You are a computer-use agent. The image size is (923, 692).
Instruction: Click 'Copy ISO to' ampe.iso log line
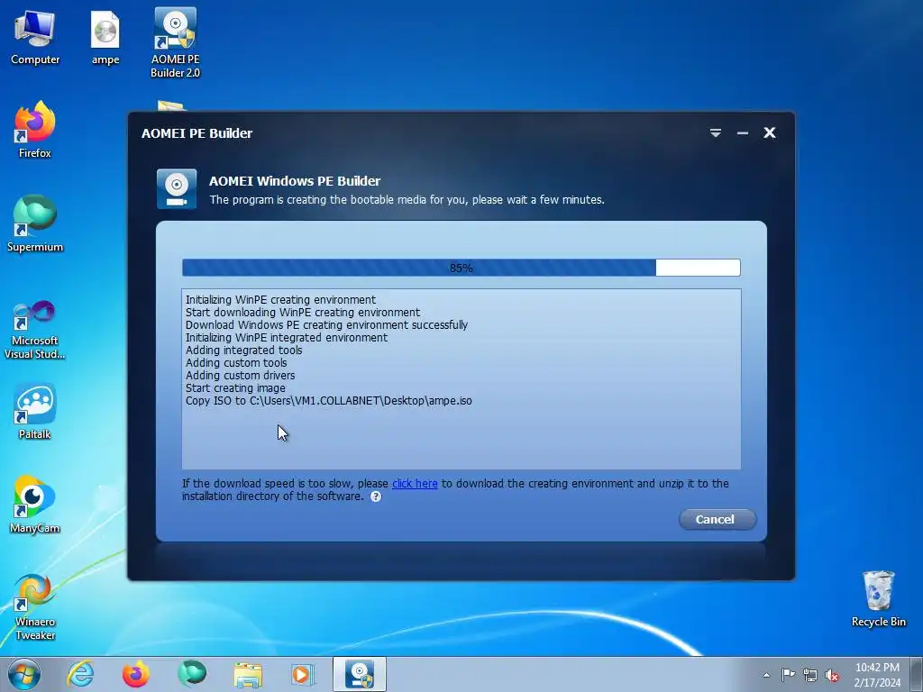(x=328, y=401)
